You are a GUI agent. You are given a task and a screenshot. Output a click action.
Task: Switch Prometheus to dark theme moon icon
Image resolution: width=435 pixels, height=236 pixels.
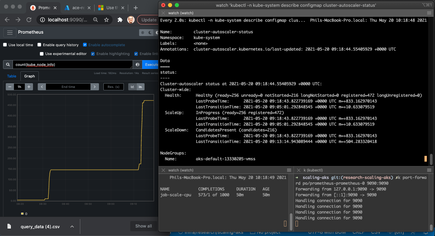[x=150, y=33]
